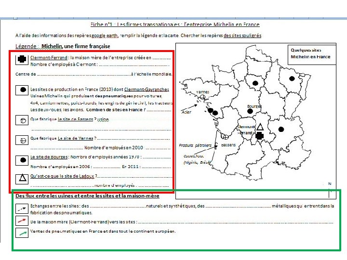Click the underlined 'des sites soulignés' text
Screen dimensions: 347x260
click(x=242, y=35)
